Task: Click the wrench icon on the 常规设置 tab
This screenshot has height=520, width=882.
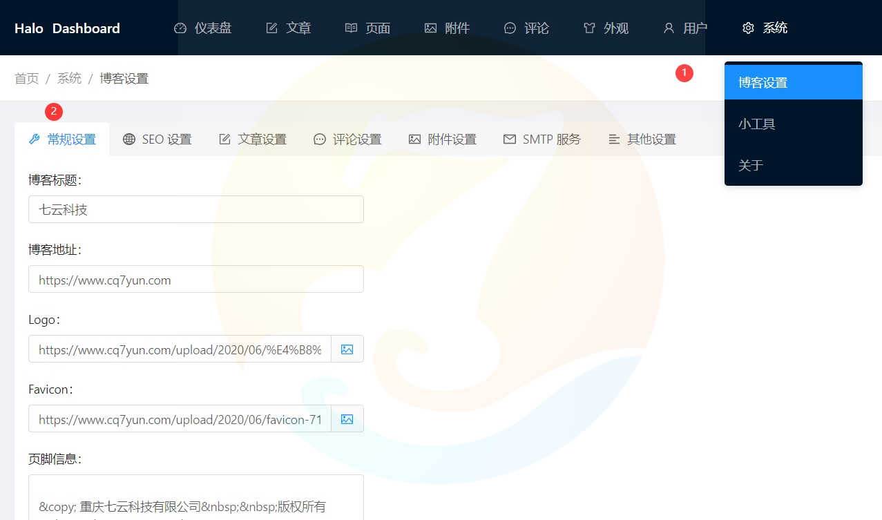Action: [x=35, y=139]
